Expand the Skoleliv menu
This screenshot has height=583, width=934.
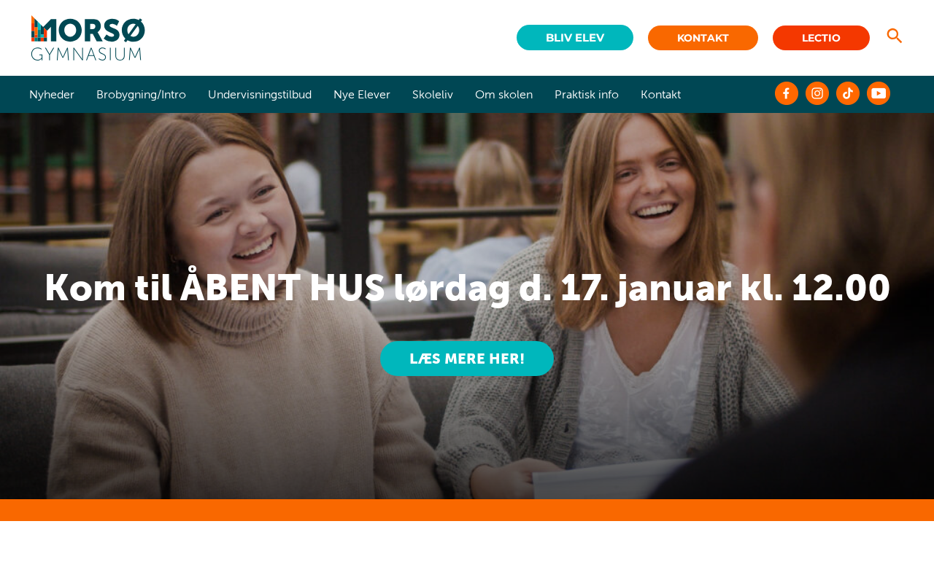(x=433, y=94)
